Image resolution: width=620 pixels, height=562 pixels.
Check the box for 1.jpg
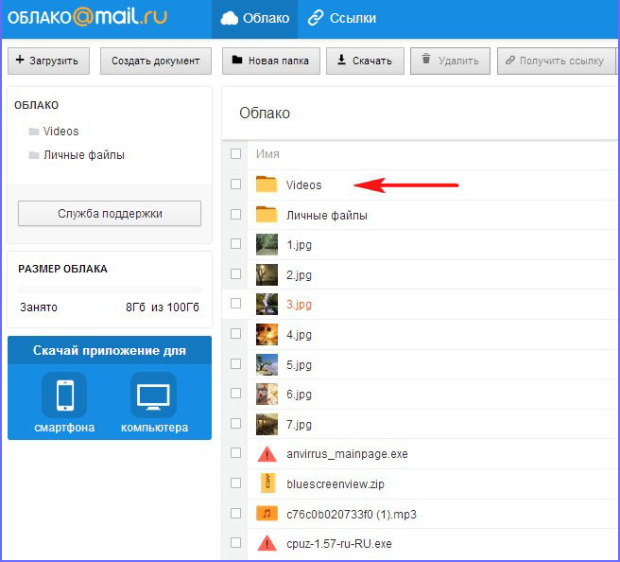click(x=235, y=244)
